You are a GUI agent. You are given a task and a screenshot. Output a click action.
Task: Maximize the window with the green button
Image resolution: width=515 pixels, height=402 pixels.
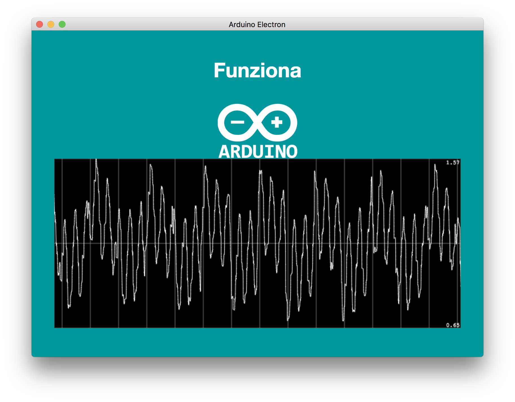[62, 25]
